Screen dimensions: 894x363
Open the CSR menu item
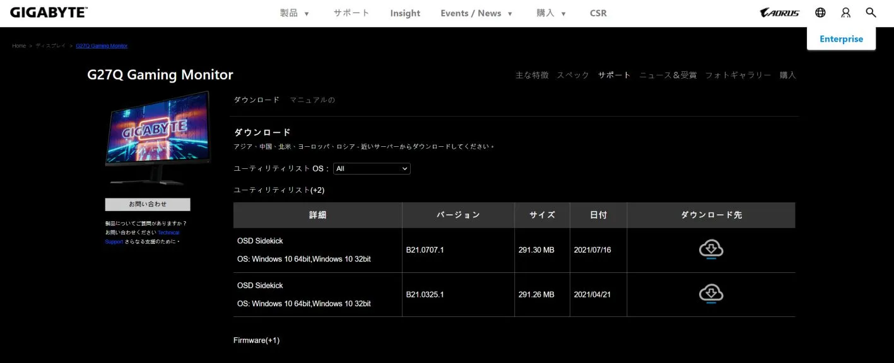[598, 13]
